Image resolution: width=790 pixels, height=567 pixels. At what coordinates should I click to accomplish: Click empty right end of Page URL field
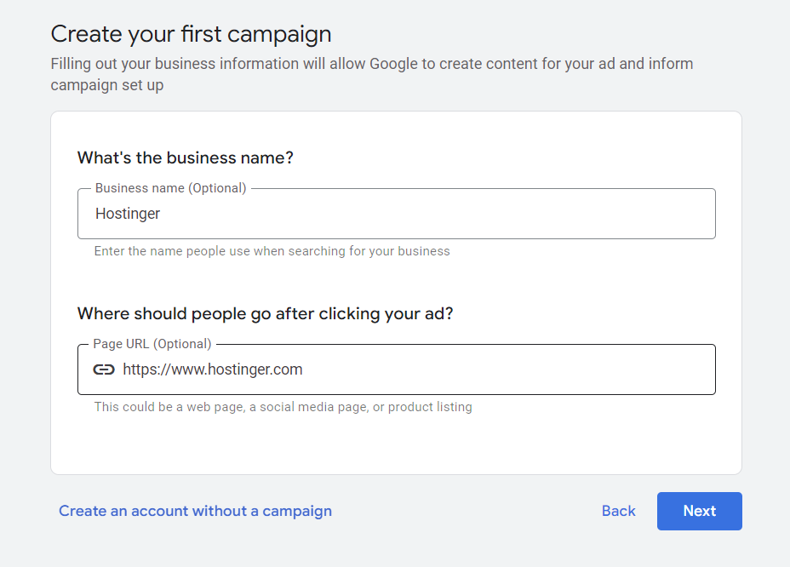click(664, 369)
